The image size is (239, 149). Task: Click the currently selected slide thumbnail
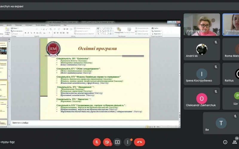(4, 90)
